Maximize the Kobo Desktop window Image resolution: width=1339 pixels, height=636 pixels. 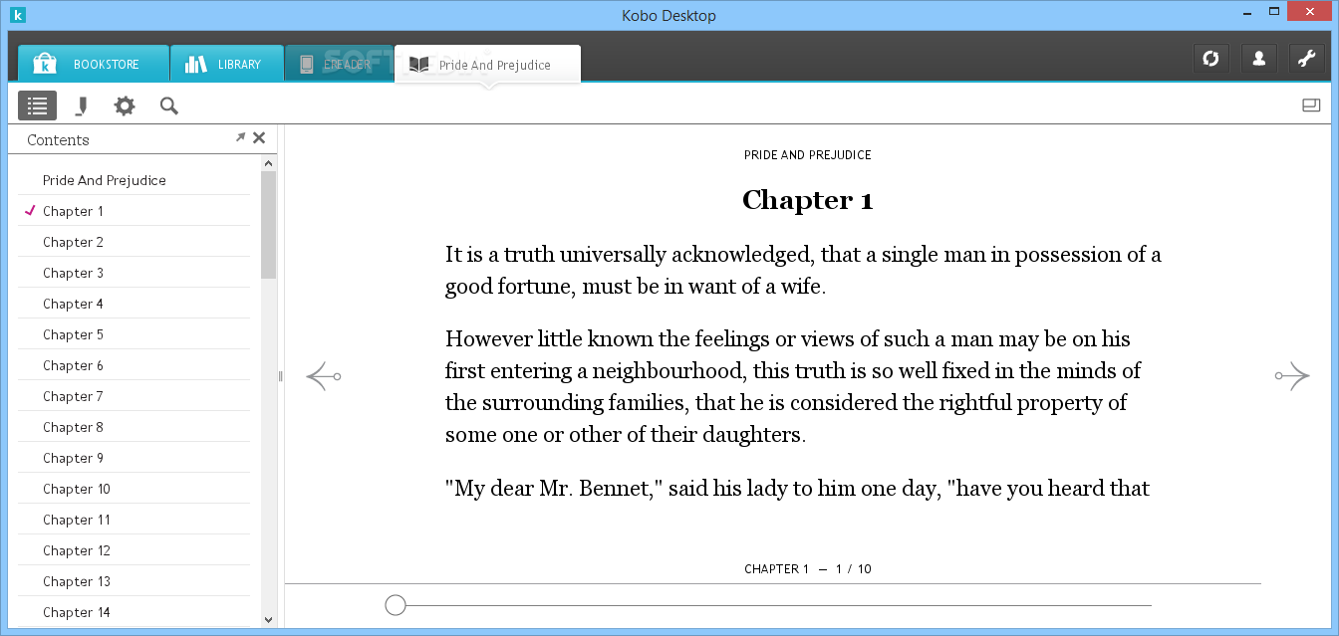pyautogui.click(x=1276, y=13)
